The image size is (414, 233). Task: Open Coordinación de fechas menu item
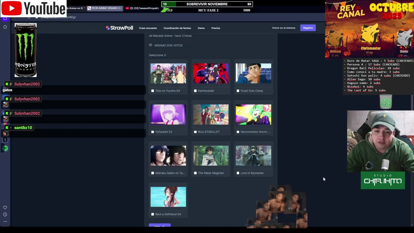point(177,28)
